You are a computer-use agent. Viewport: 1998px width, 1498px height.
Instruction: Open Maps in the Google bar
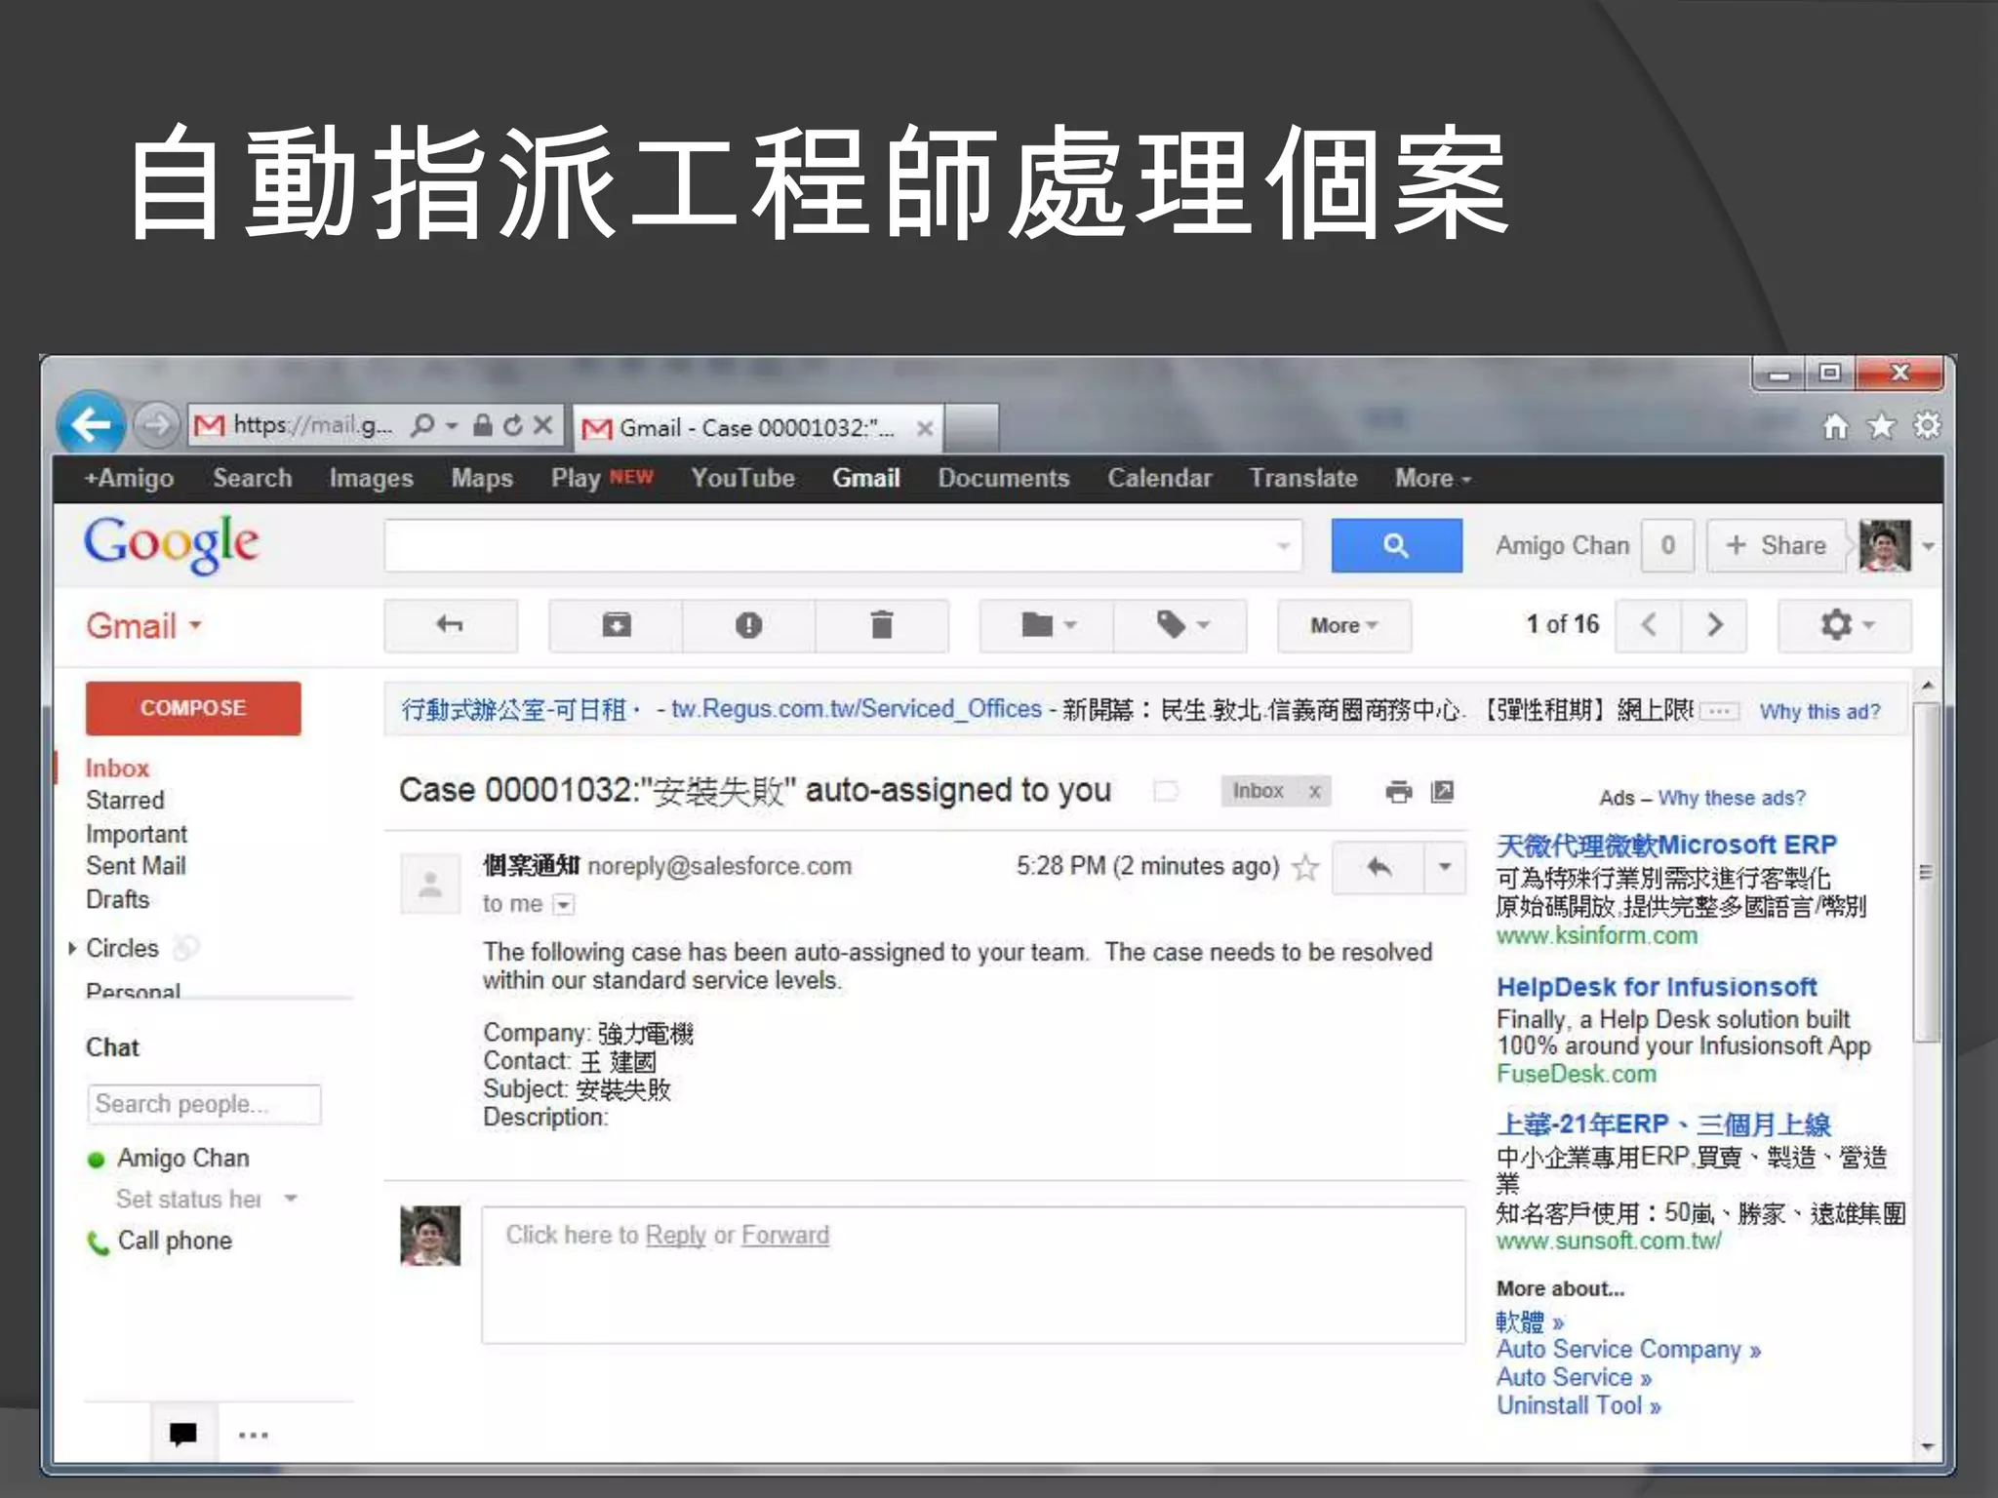[x=482, y=478]
